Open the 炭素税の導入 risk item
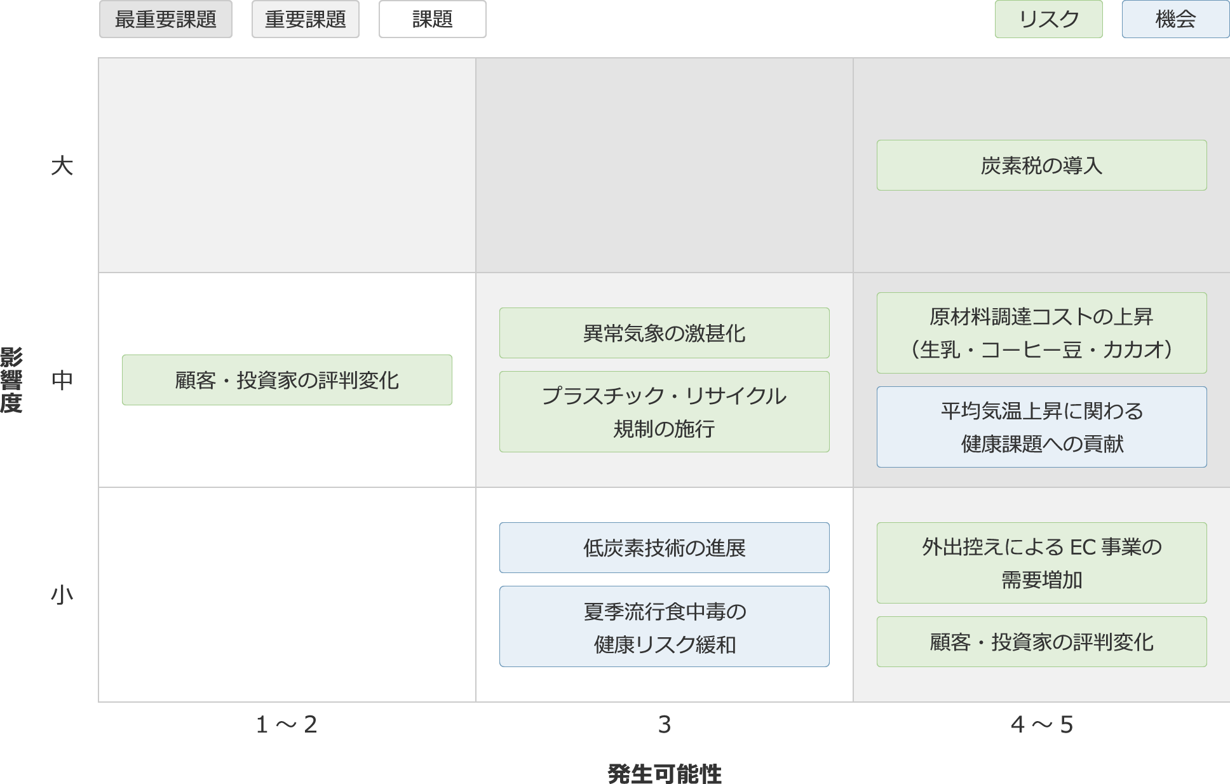 click(1041, 165)
